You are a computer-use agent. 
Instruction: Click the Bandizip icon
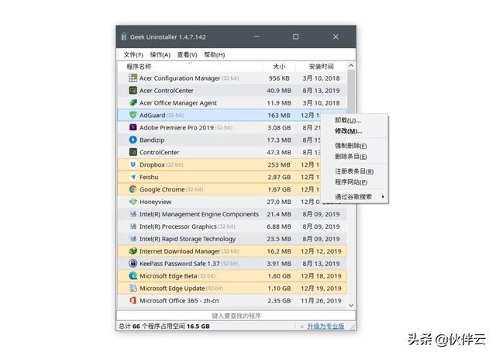coord(133,140)
